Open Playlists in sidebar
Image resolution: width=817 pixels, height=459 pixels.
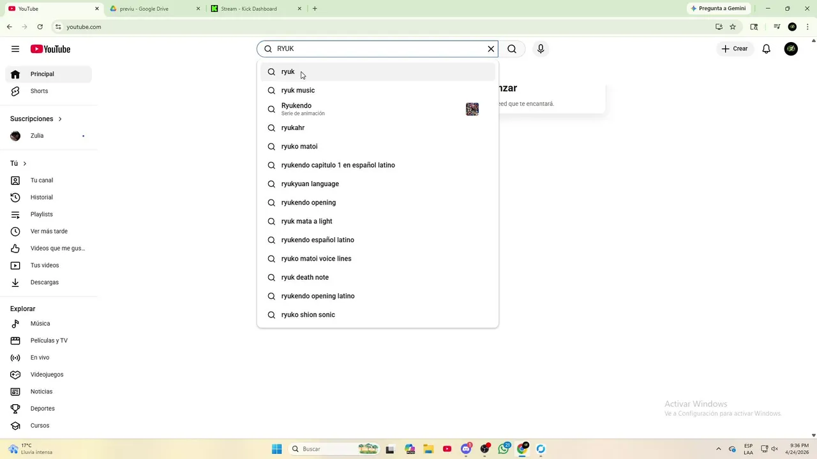(49, 214)
